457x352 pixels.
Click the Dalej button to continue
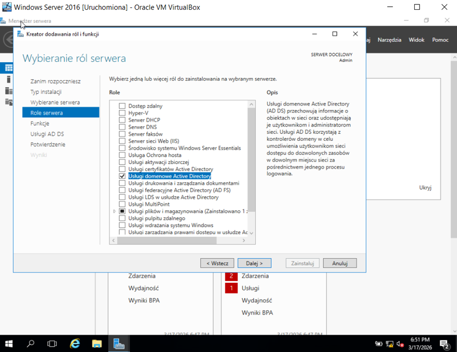(x=254, y=263)
